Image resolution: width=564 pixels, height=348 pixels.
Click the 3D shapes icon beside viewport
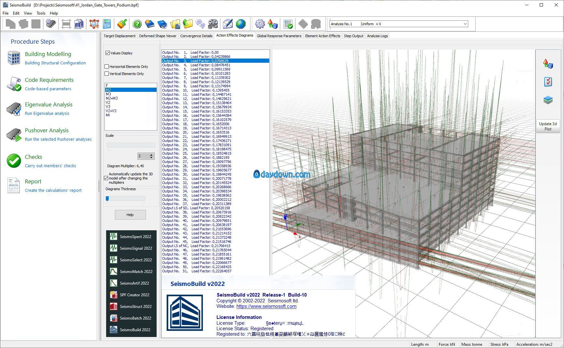[x=548, y=63]
